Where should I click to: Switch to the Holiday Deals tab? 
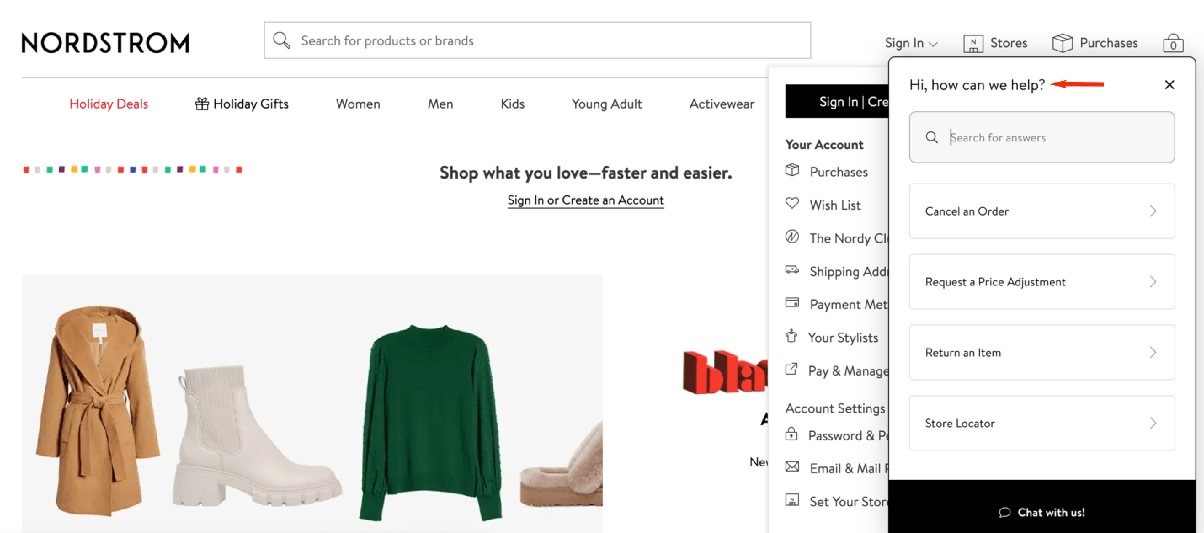coord(109,104)
